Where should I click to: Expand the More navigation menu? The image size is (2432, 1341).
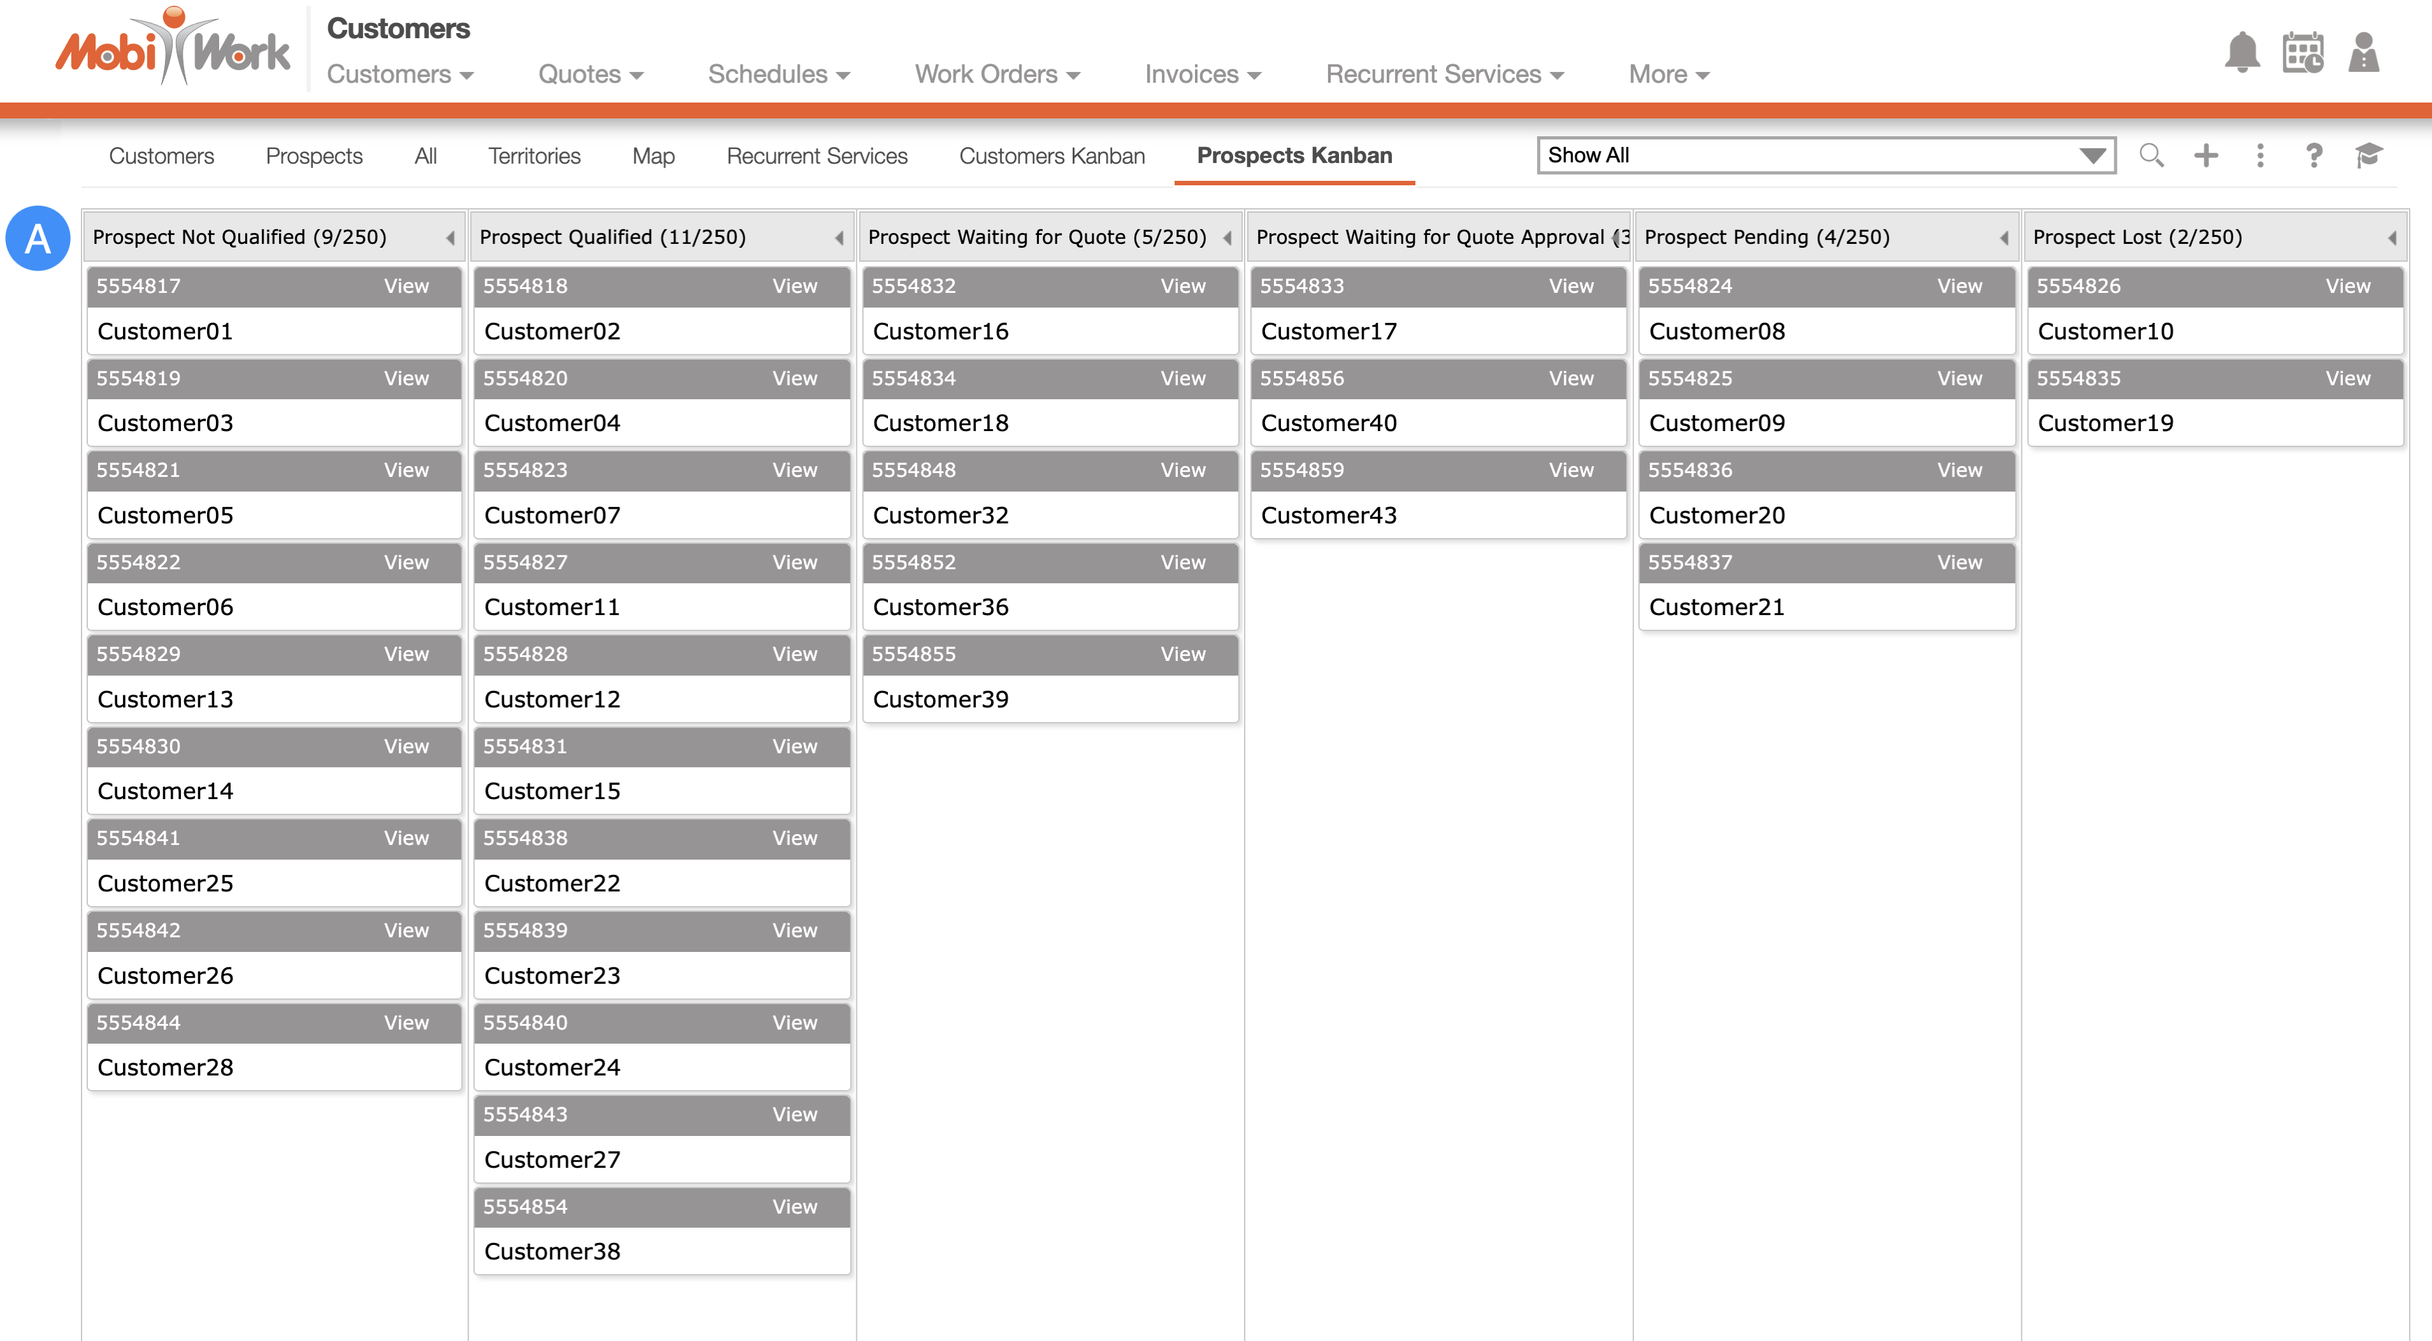point(1668,74)
